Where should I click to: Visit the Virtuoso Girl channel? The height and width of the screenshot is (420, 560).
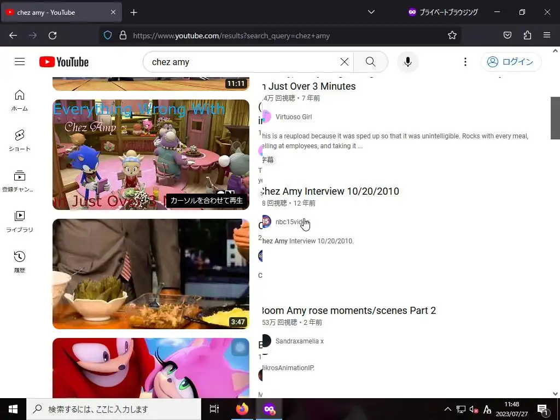pyautogui.click(x=294, y=117)
